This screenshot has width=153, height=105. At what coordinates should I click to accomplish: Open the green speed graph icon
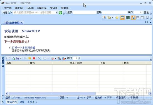tap(128, 18)
